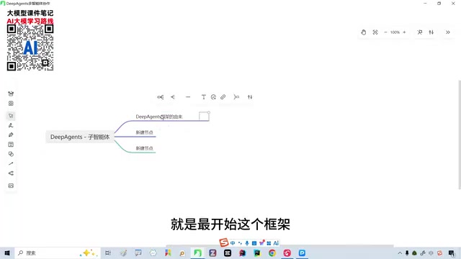Show hidden system tray icons

(400, 253)
